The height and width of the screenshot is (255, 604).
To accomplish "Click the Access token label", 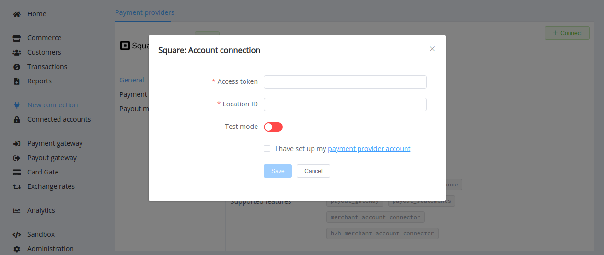I will (238, 81).
